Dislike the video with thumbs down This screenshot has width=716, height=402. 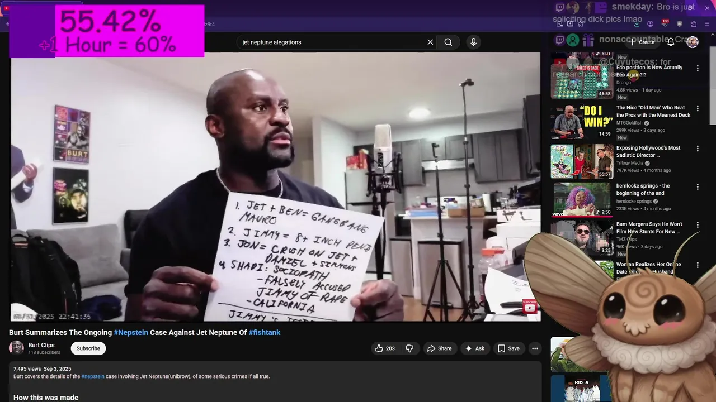[409, 348]
